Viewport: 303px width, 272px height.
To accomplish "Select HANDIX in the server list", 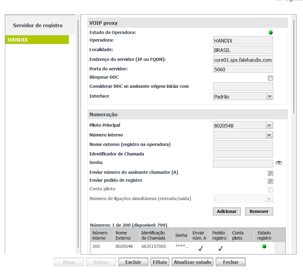I will coord(37,40).
